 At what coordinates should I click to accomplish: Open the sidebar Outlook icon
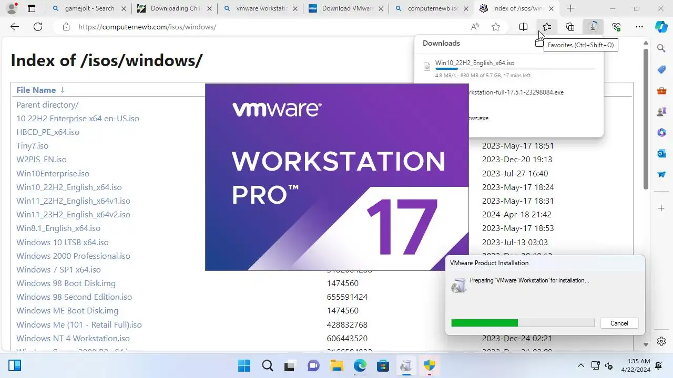[661, 154]
